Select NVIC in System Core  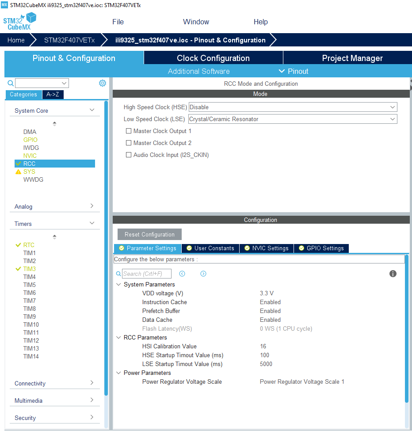pos(30,156)
